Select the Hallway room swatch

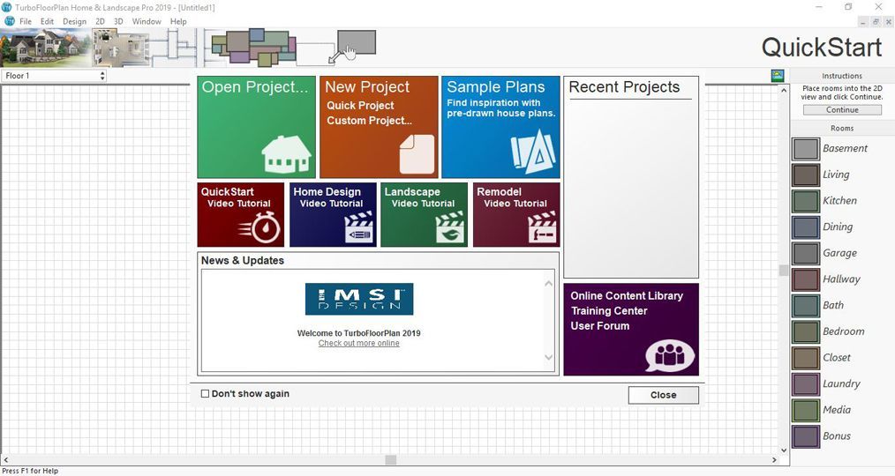(x=805, y=280)
